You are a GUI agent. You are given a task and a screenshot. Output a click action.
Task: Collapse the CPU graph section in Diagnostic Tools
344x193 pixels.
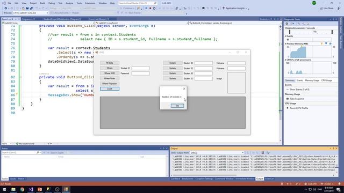285,60
